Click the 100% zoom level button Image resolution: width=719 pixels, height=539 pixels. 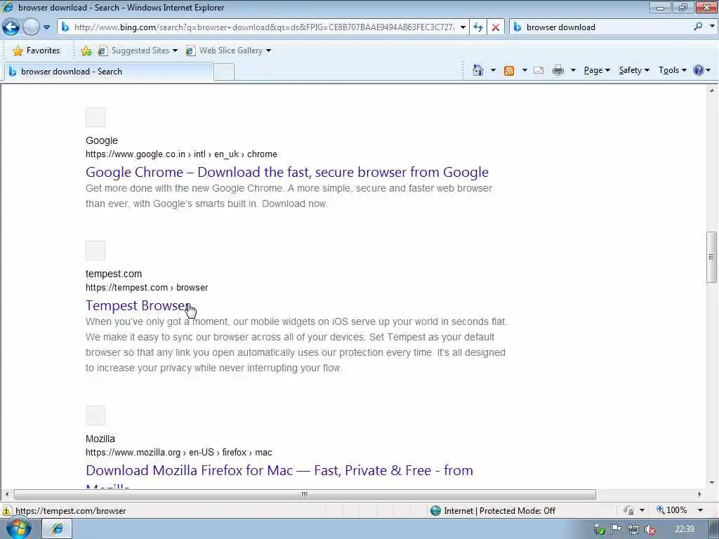coord(672,510)
